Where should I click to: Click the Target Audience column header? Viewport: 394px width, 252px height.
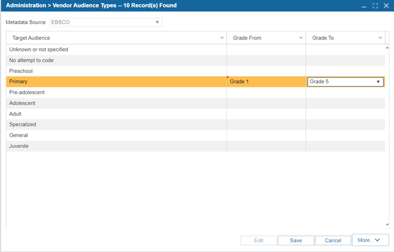[116, 38]
